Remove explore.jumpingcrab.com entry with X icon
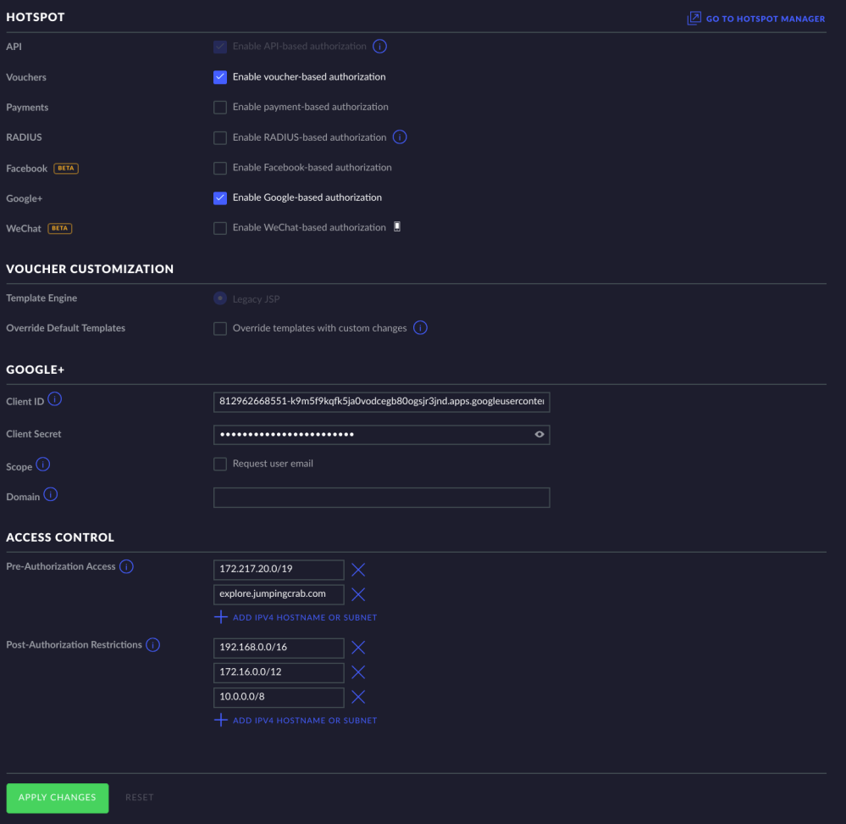The height and width of the screenshot is (824, 846). [358, 594]
